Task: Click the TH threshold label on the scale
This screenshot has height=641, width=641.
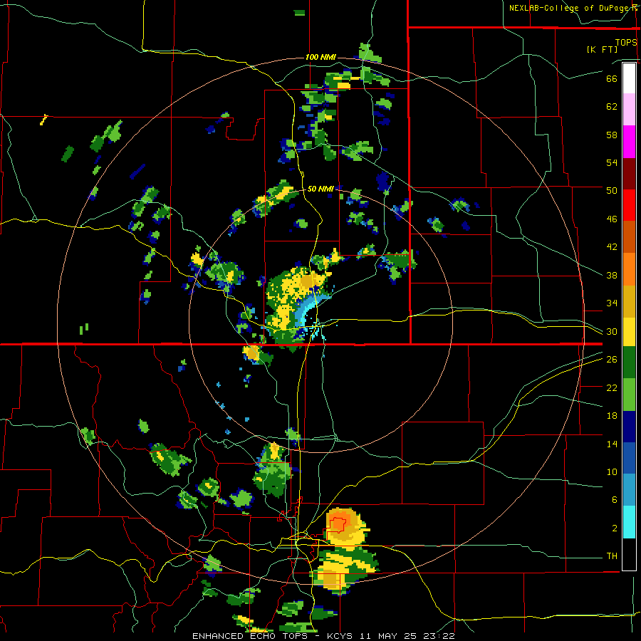Action: click(x=612, y=556)
